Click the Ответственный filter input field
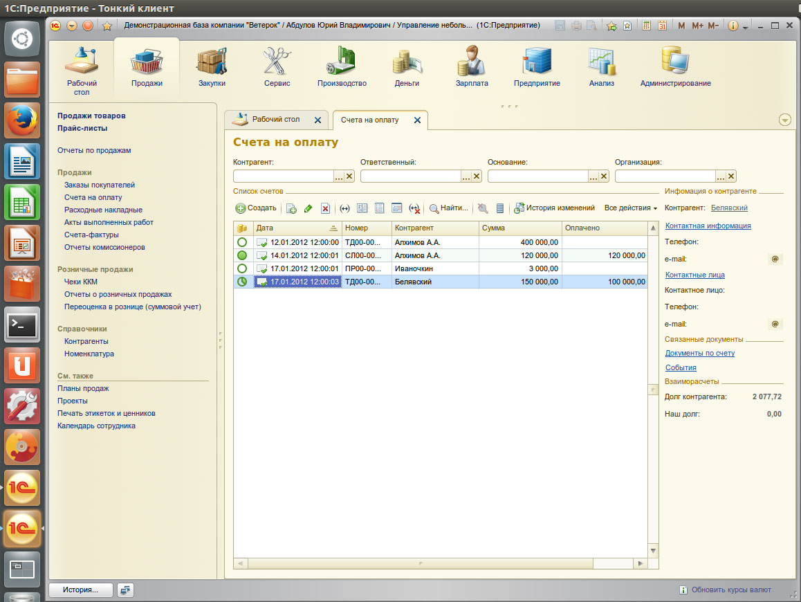 pos(410,176)
